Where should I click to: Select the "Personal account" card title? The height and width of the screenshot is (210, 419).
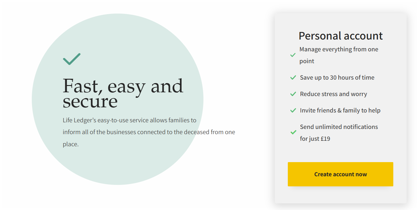pyautogui.click(x=340, y=36)
